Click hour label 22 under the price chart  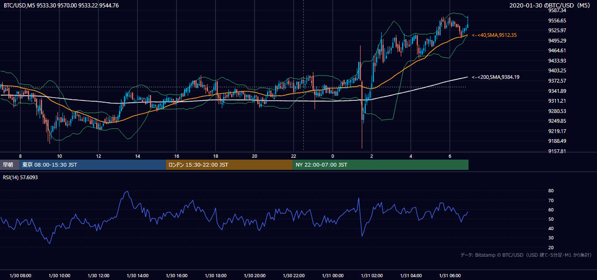coord(293,156)
